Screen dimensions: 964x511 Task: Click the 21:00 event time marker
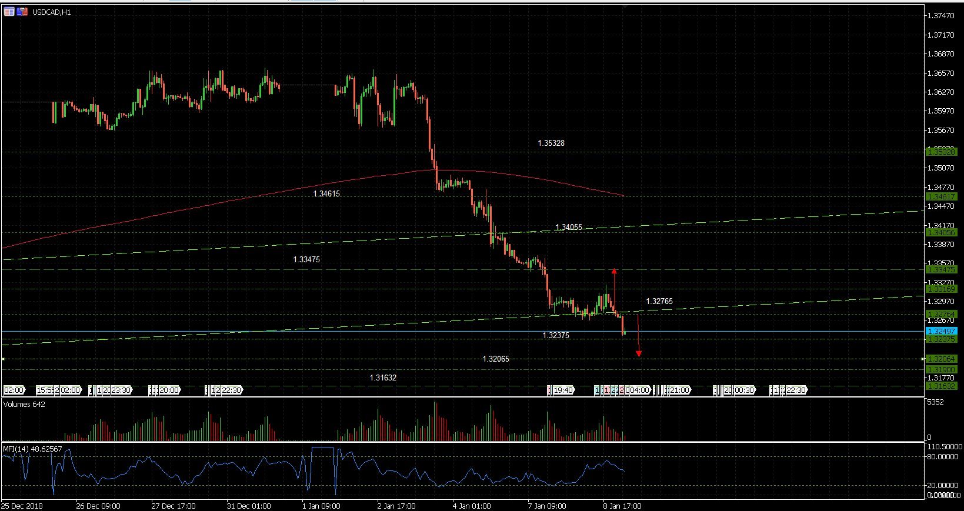[x=680, y=390]
